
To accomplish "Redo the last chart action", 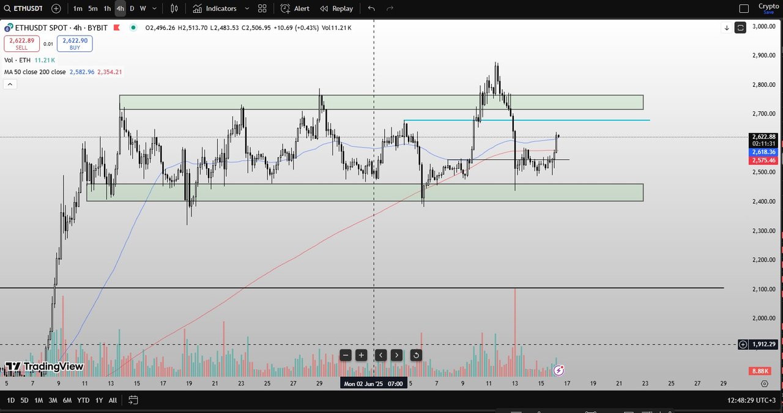I will (390, 9).
